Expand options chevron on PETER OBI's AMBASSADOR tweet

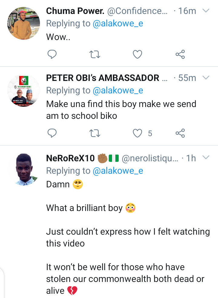[206, 78]
